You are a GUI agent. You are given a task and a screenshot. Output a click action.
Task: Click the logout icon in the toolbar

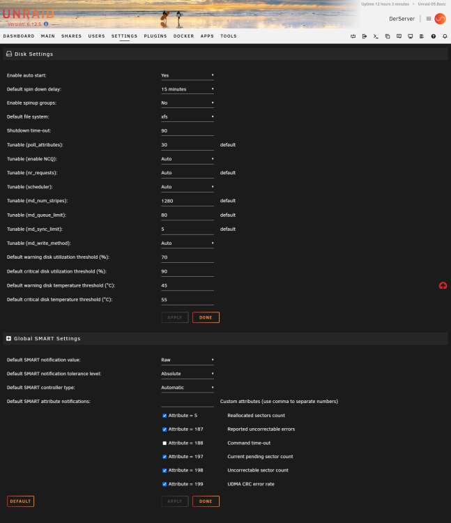pos(365,36)
